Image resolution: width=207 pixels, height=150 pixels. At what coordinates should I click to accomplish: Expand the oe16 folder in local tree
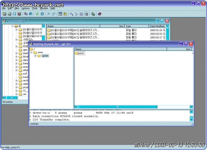(17, 80)
